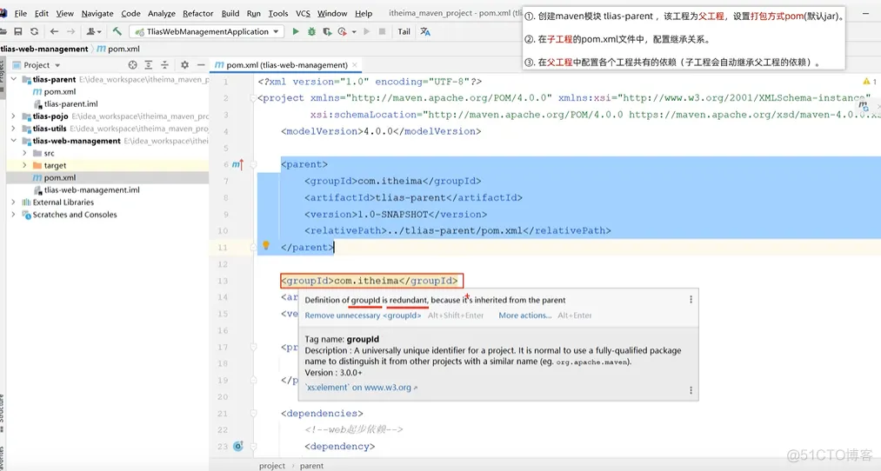
Task: Click the Tail toolbar button
Action: pos(404,32)
